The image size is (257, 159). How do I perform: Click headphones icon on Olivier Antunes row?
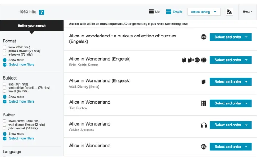click(204, 125)
